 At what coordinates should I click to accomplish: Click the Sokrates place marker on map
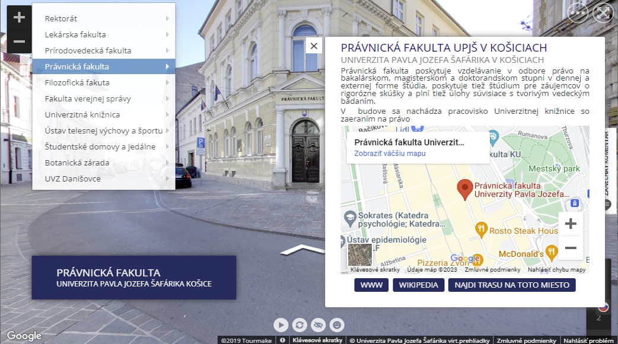(x=350, y=218)
